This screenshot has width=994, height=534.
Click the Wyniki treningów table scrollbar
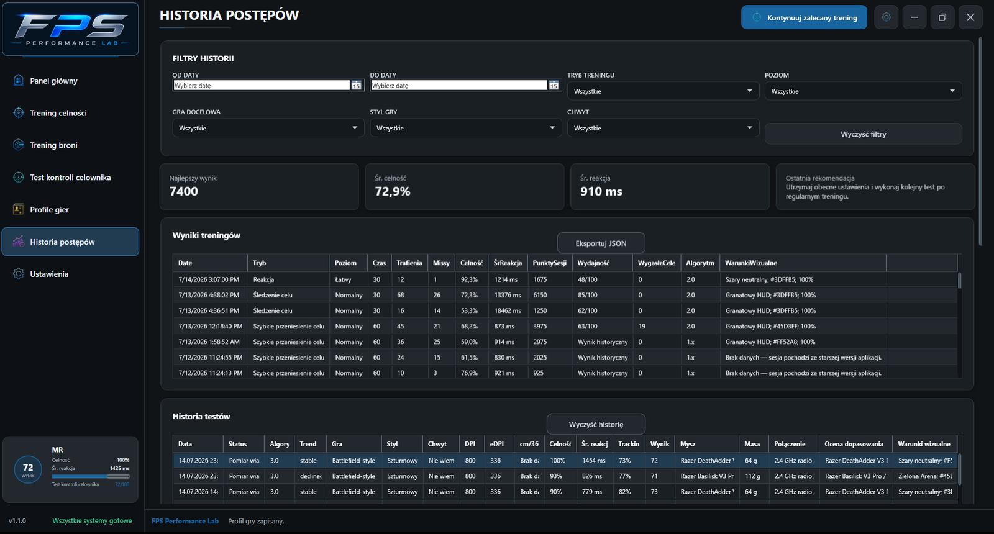tap(960, 281)
